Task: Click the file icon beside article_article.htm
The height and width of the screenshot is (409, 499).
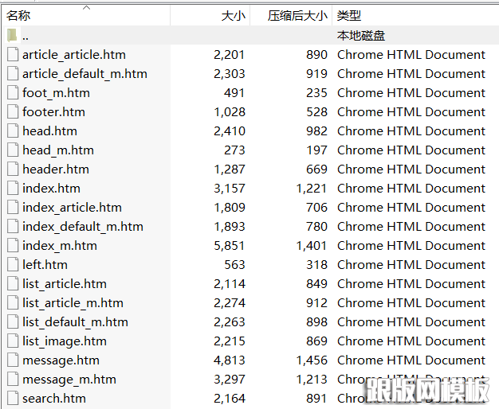Action: tap(12, 55)
